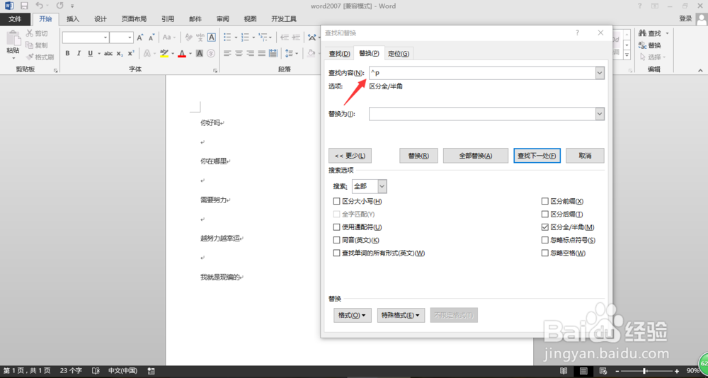
Task: Apply subscript formatting
Action: (120, 53)
